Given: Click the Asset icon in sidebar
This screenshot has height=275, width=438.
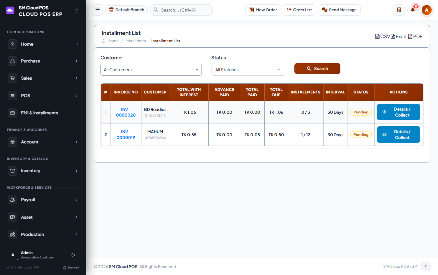Looking at the screenshot, I should (13, 217).
